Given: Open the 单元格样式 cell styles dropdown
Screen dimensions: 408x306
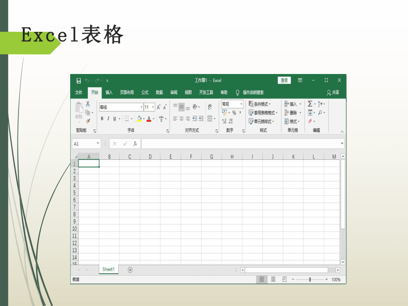Looking at the screenshot, I should click(x=261, y=121).
